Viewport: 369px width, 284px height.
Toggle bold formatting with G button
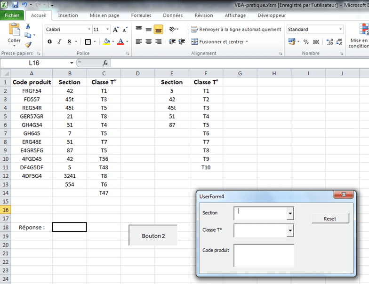[x=50, y=42]
